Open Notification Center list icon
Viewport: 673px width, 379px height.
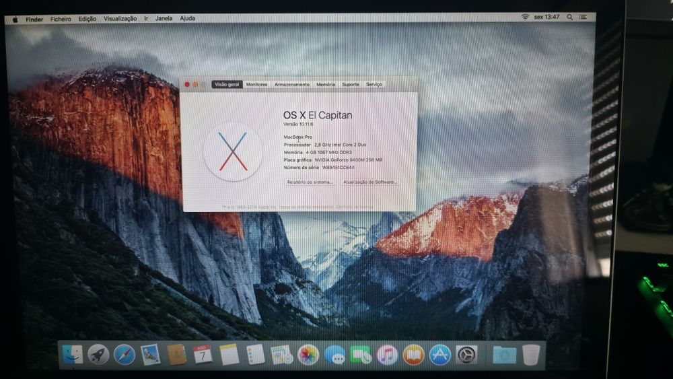(583, 18)
